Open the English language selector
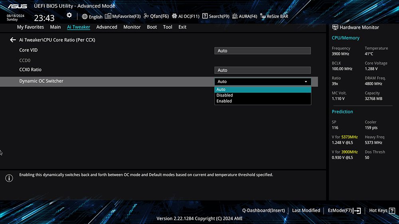Image resolution: width=399 pixels, height=224 pixels. tap(92, 17)
